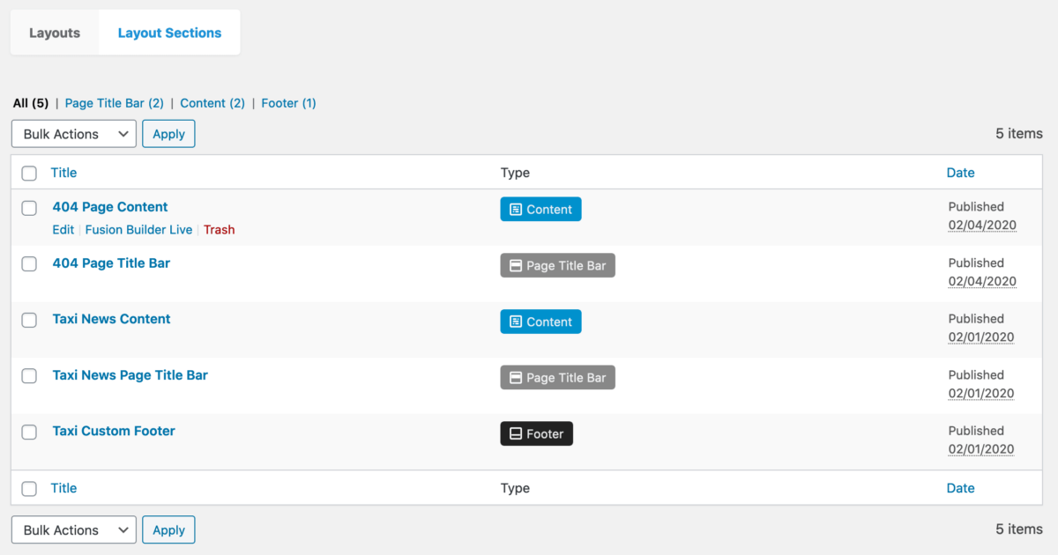Open Fusion Builder Live for 404 Page Content
The width and height of the screenshot is (1058, 555).
coord(138,230)
